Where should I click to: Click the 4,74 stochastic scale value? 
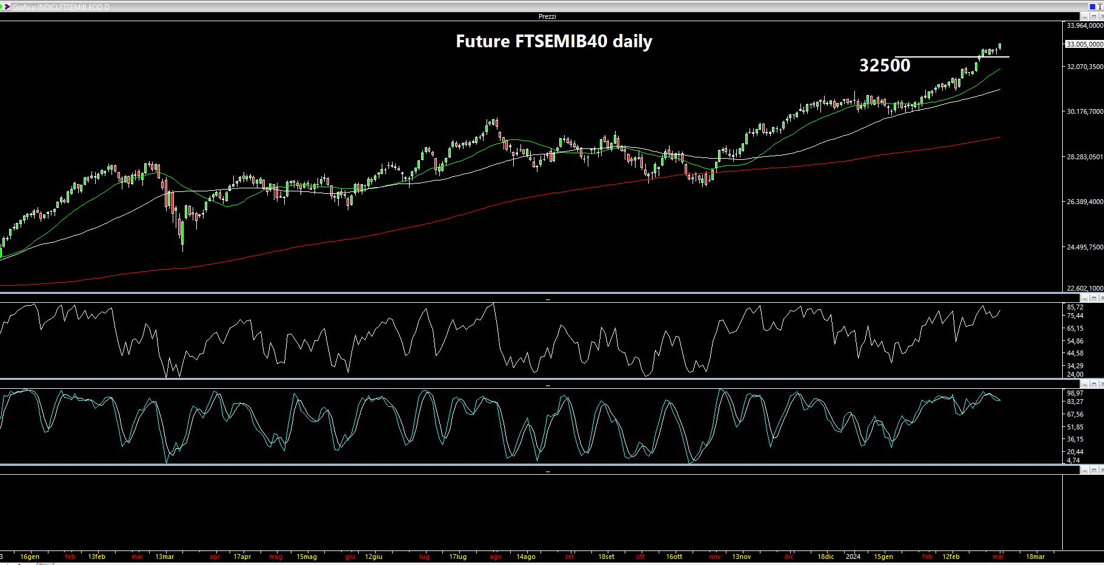pos(1073,460)
